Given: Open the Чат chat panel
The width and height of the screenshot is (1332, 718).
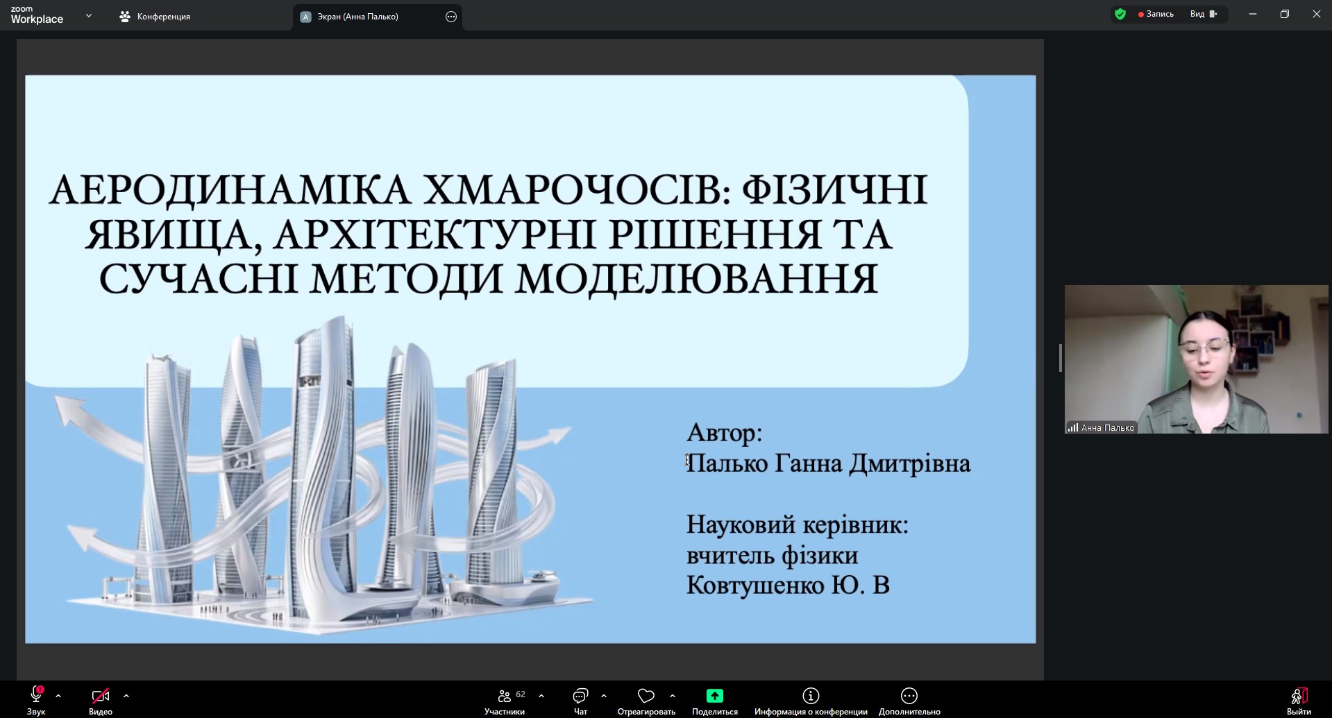Looking at the screenshot, I should [580, 695].
